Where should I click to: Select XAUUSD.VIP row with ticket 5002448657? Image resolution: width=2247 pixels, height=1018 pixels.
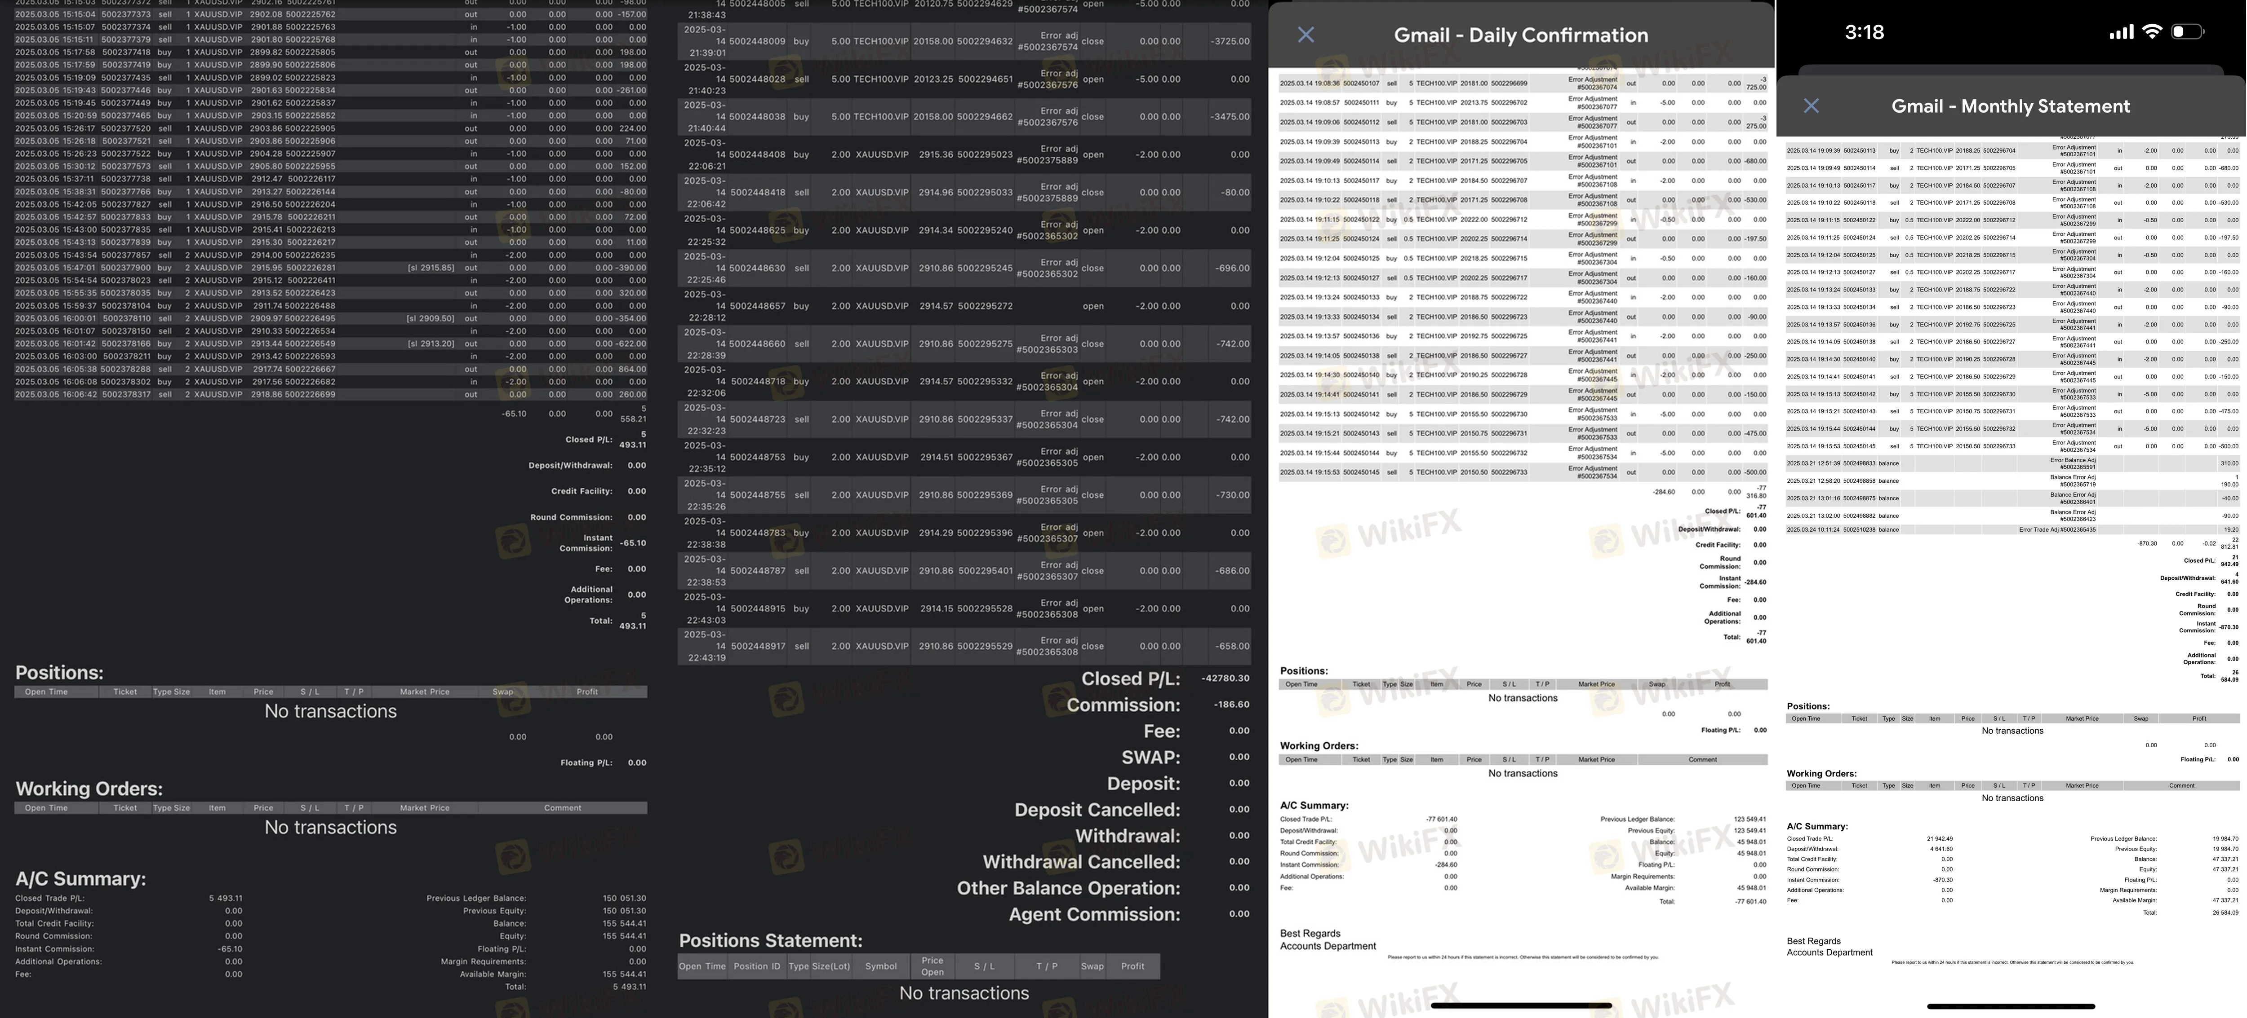[x=965, y=306]
